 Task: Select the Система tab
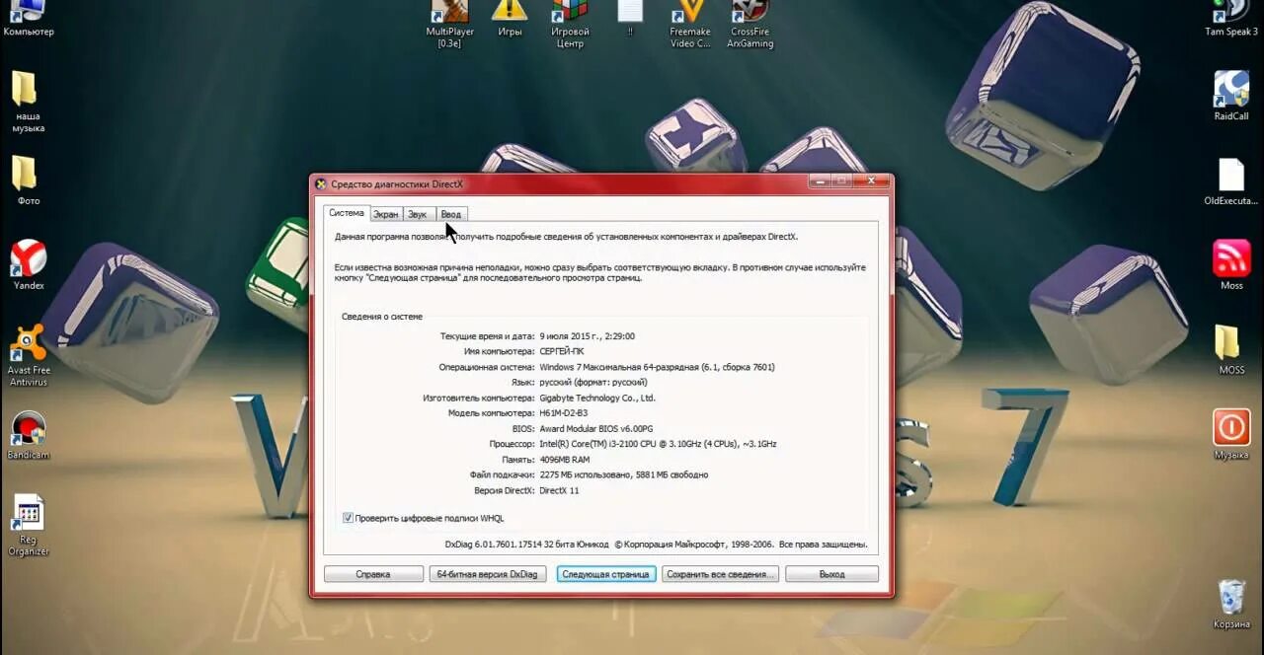click(x=347, y=213)
